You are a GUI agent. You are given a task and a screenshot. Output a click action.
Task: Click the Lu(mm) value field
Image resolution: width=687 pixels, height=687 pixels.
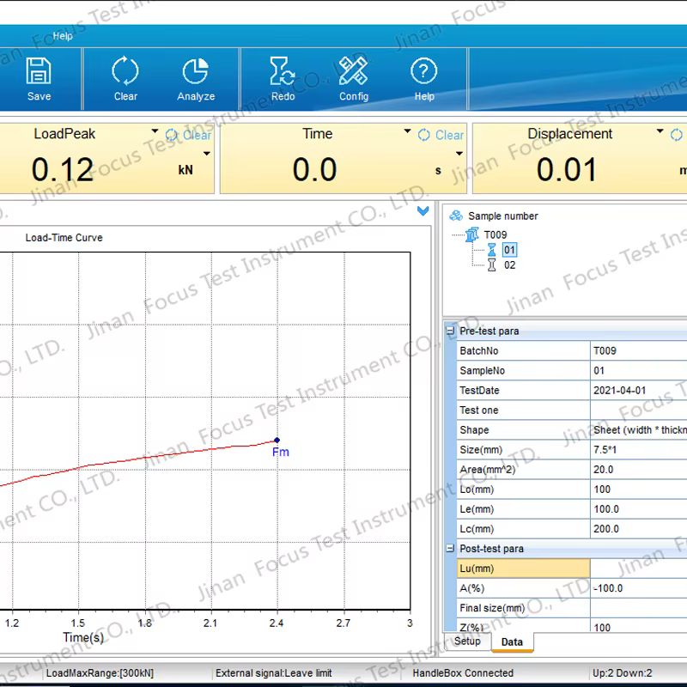(x=635, y=568)
